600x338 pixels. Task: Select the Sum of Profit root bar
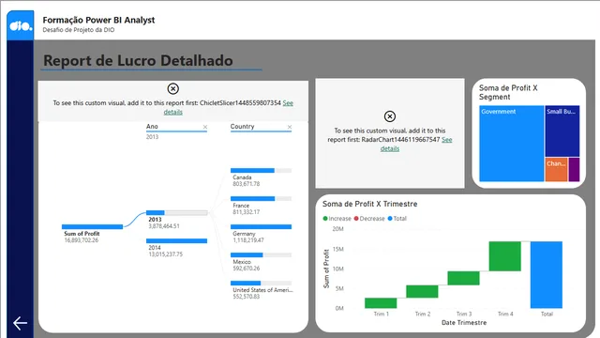[x=92, y=227]
